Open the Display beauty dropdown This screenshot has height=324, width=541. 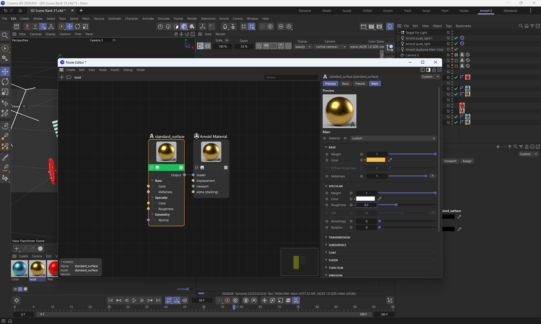point(303,47)
